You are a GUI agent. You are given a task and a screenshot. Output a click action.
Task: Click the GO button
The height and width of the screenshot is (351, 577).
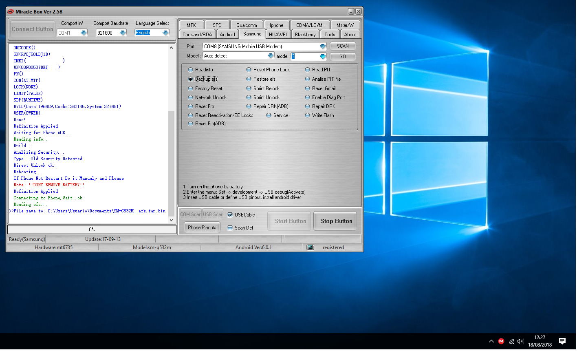[x=343, y=57]
